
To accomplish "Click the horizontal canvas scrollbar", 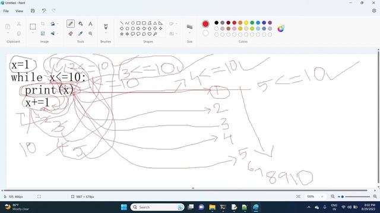I will coord(185,191).
